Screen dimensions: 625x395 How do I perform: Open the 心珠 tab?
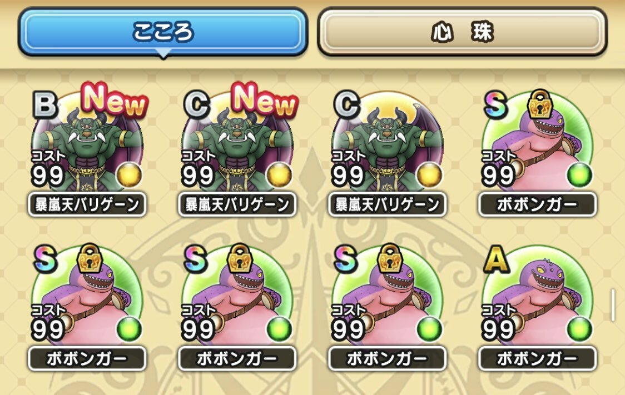[463, 32]
